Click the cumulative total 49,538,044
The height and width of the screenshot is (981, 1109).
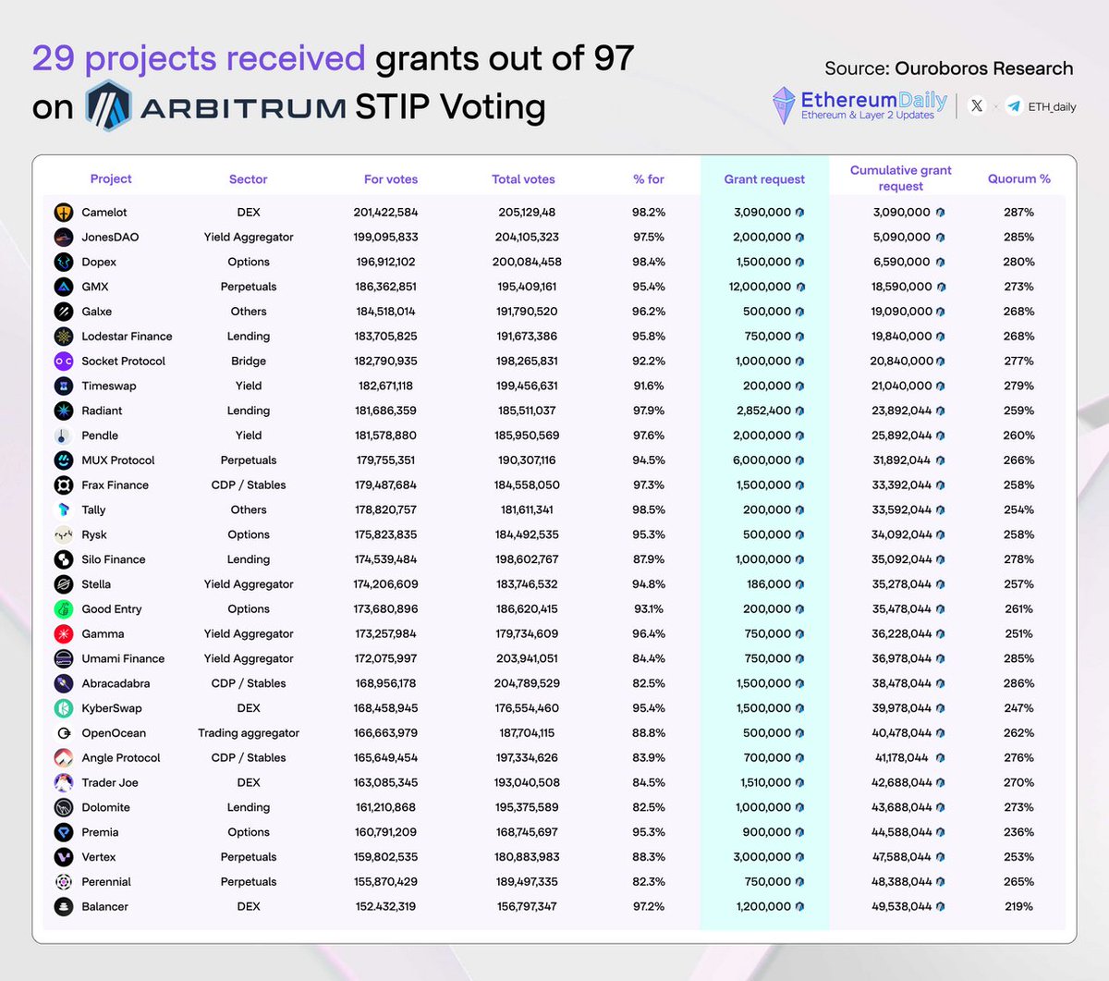point(902,907)
